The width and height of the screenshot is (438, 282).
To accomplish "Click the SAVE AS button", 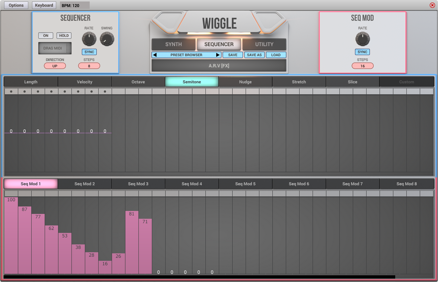I will click(x=254, y=55).
